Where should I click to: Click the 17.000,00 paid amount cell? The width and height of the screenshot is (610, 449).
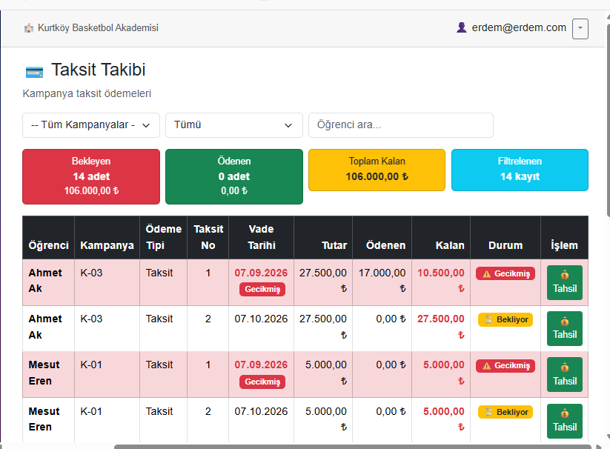(x=382, y=281)
